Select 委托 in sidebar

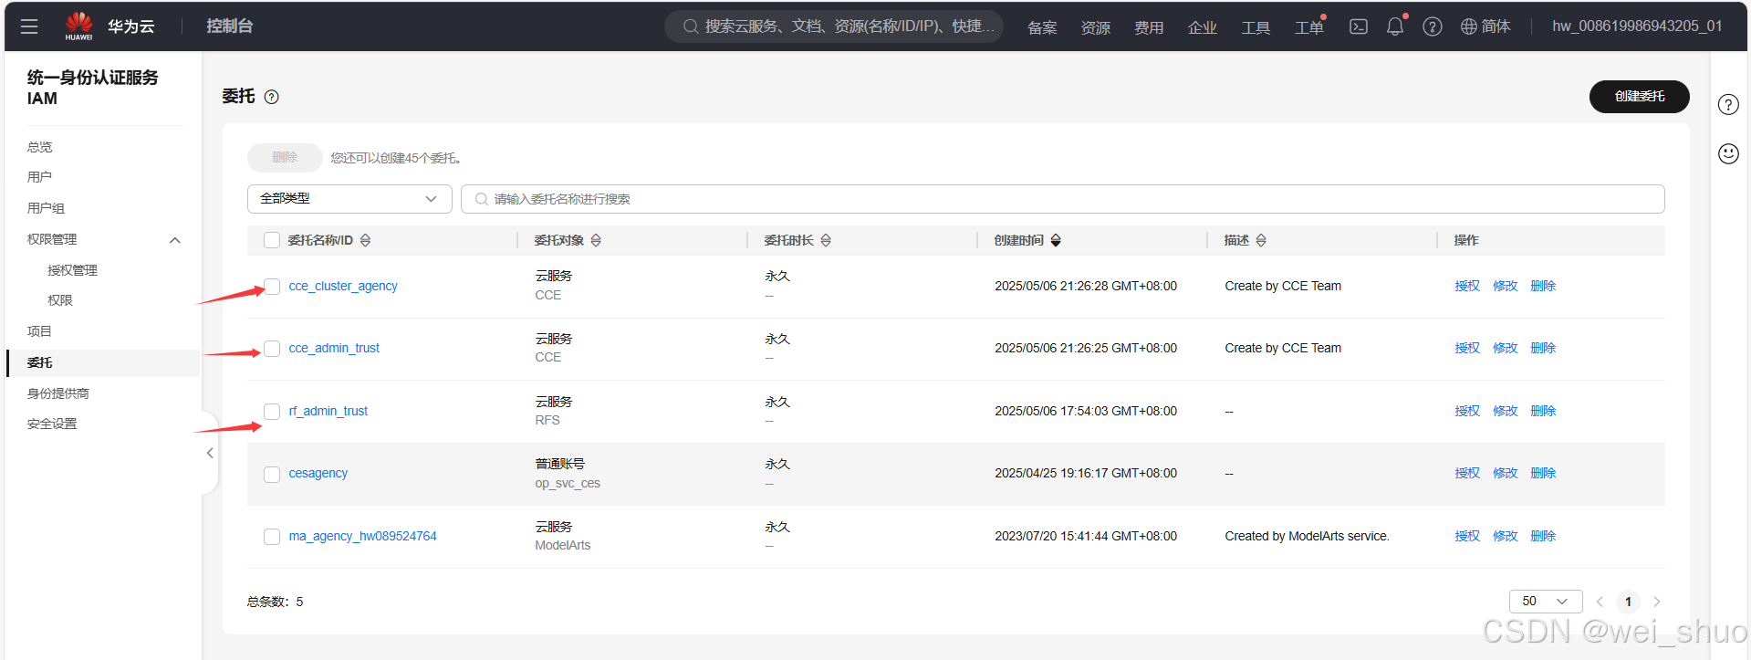coord(103,362)
